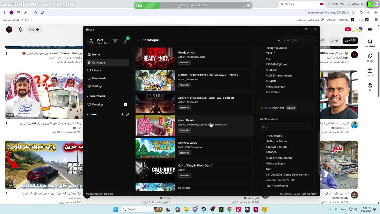Collapse the Publishers filter section
This screenshot has width=380, height=214.
pyautogui.click(x=262, y=108)
